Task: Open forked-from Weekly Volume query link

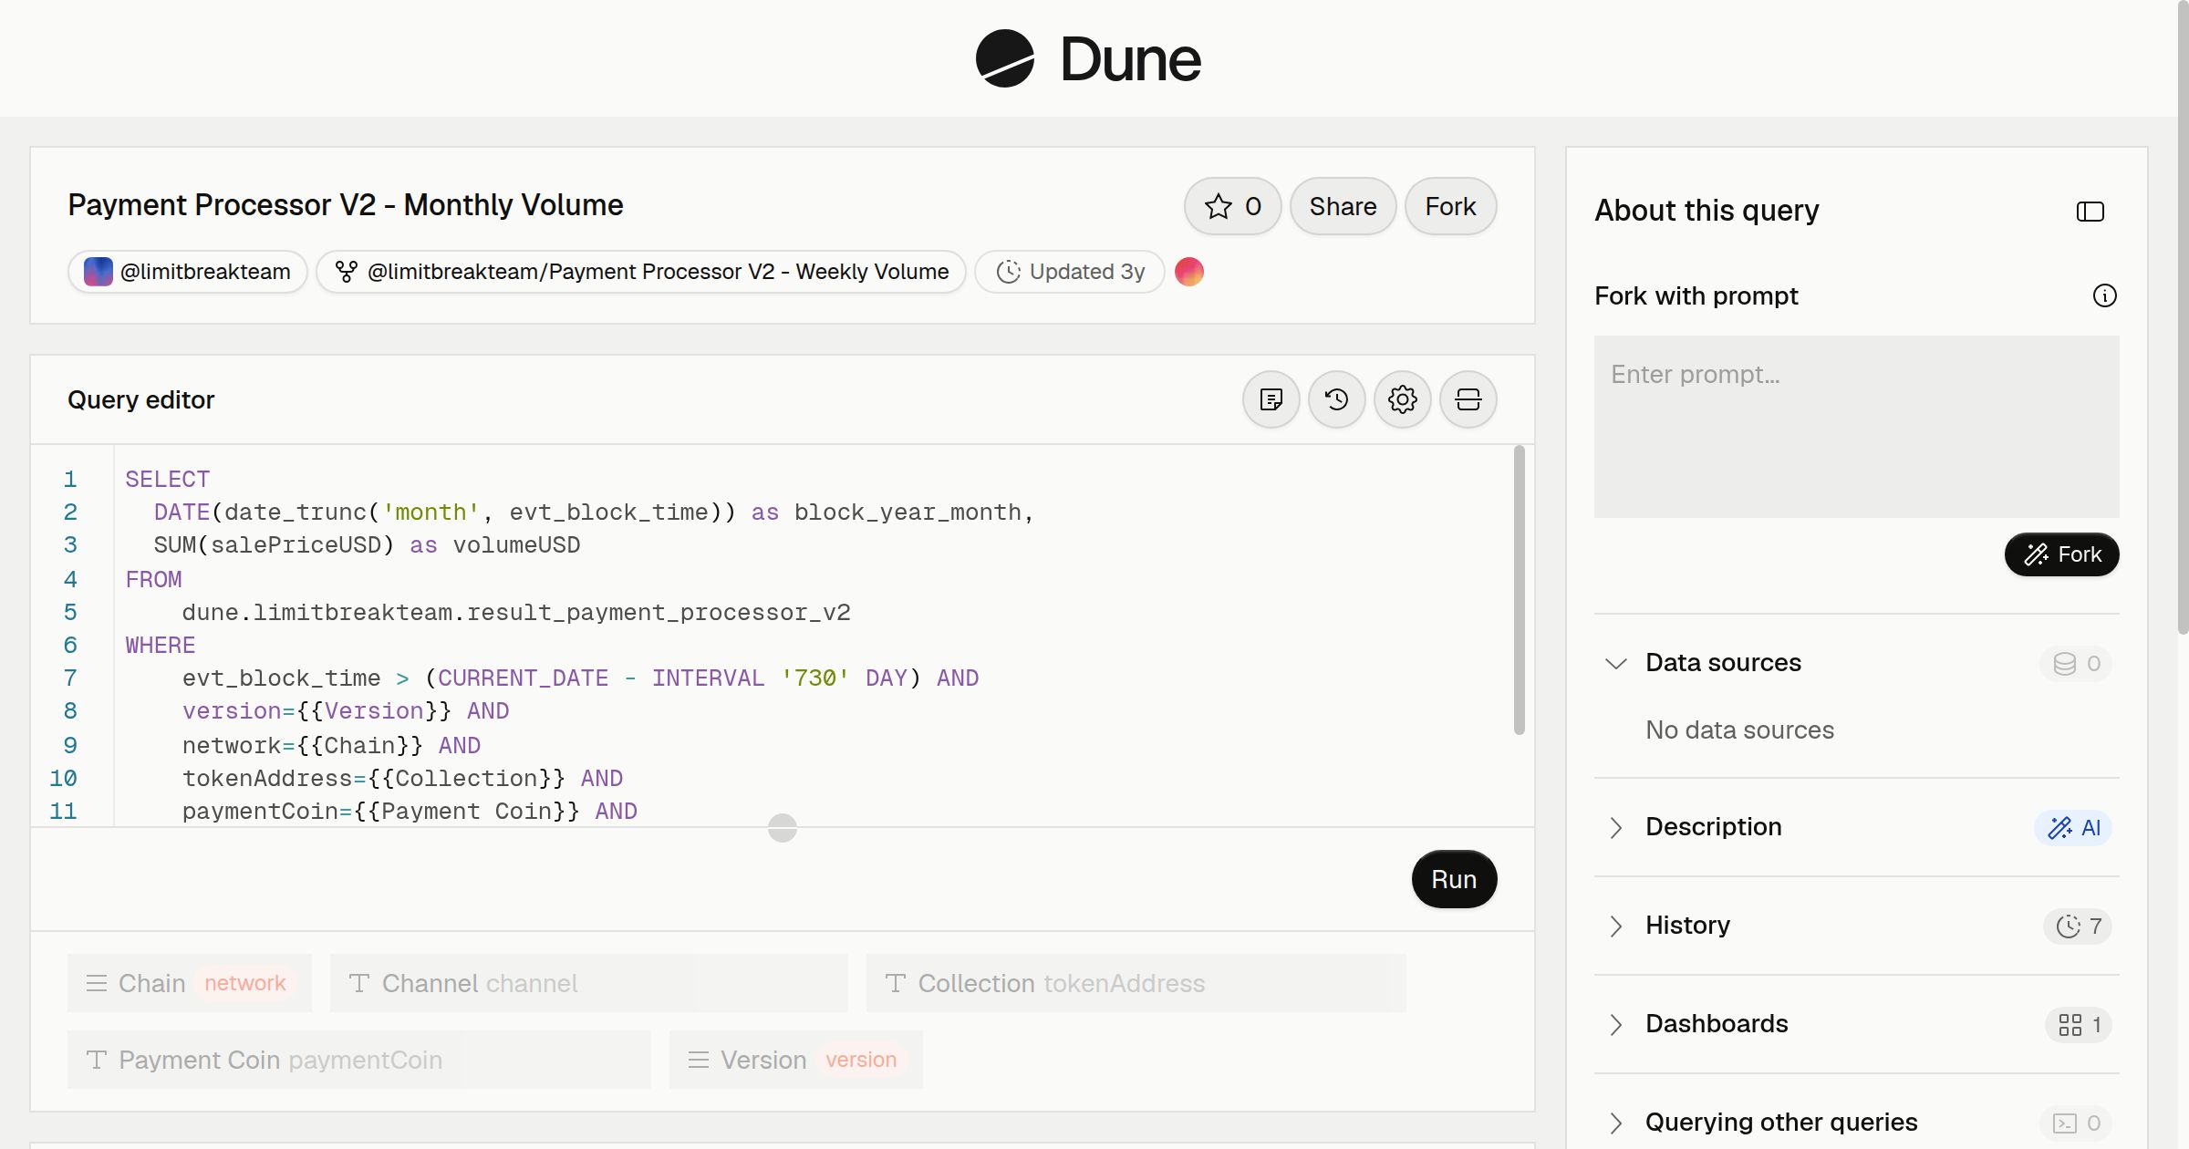Action: coord(640,272)
